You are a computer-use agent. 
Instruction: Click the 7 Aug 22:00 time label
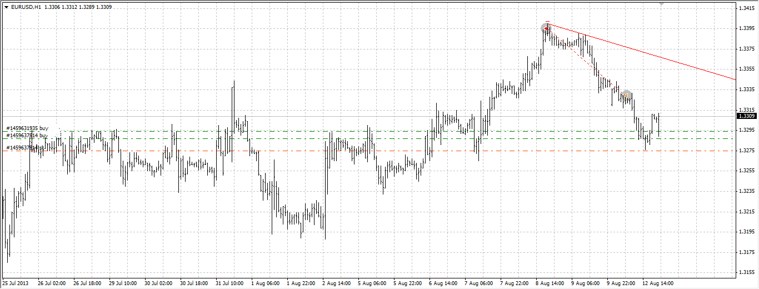point(514,283)
